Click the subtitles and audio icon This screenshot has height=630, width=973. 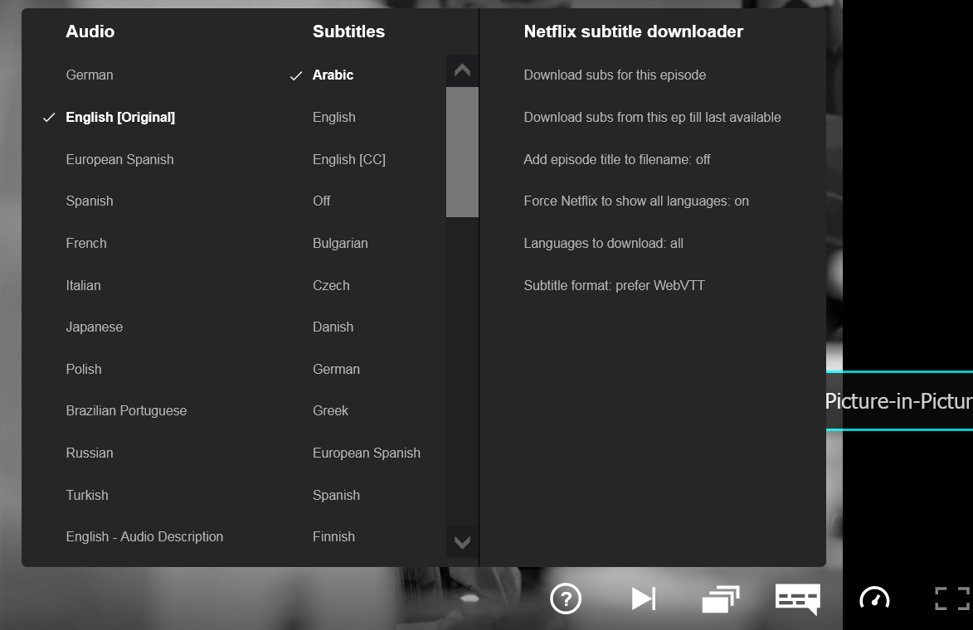point(797,598)
